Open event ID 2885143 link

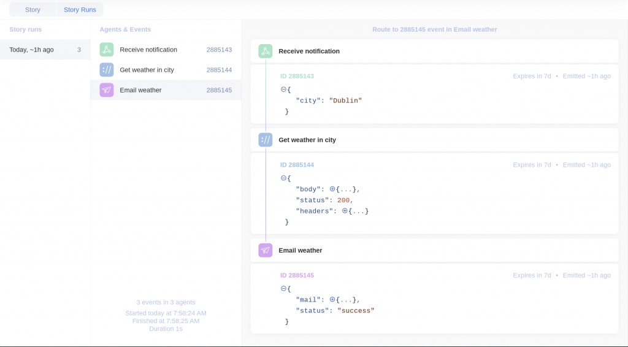(297, 76)
